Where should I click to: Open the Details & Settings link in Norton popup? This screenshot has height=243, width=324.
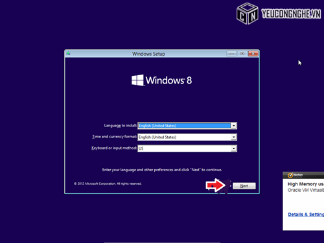pyautogui.click(x=306, y=214)
